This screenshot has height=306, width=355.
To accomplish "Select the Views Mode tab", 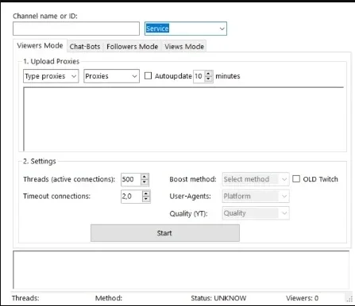I will click(x=184, y=47).
